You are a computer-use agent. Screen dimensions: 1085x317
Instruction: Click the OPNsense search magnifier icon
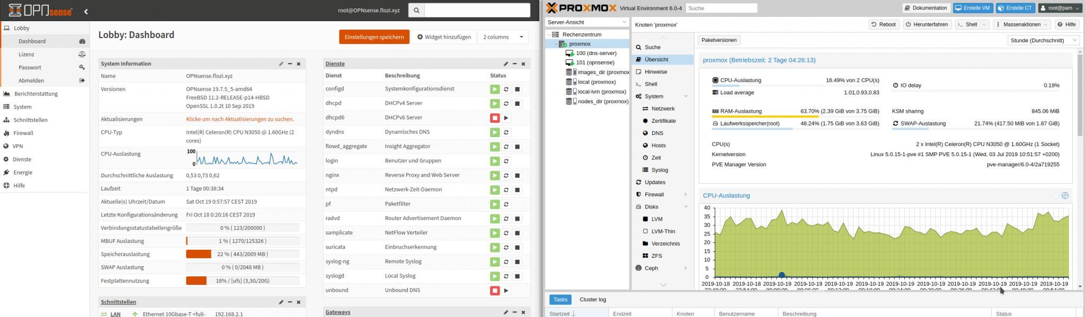click(416, 10)
